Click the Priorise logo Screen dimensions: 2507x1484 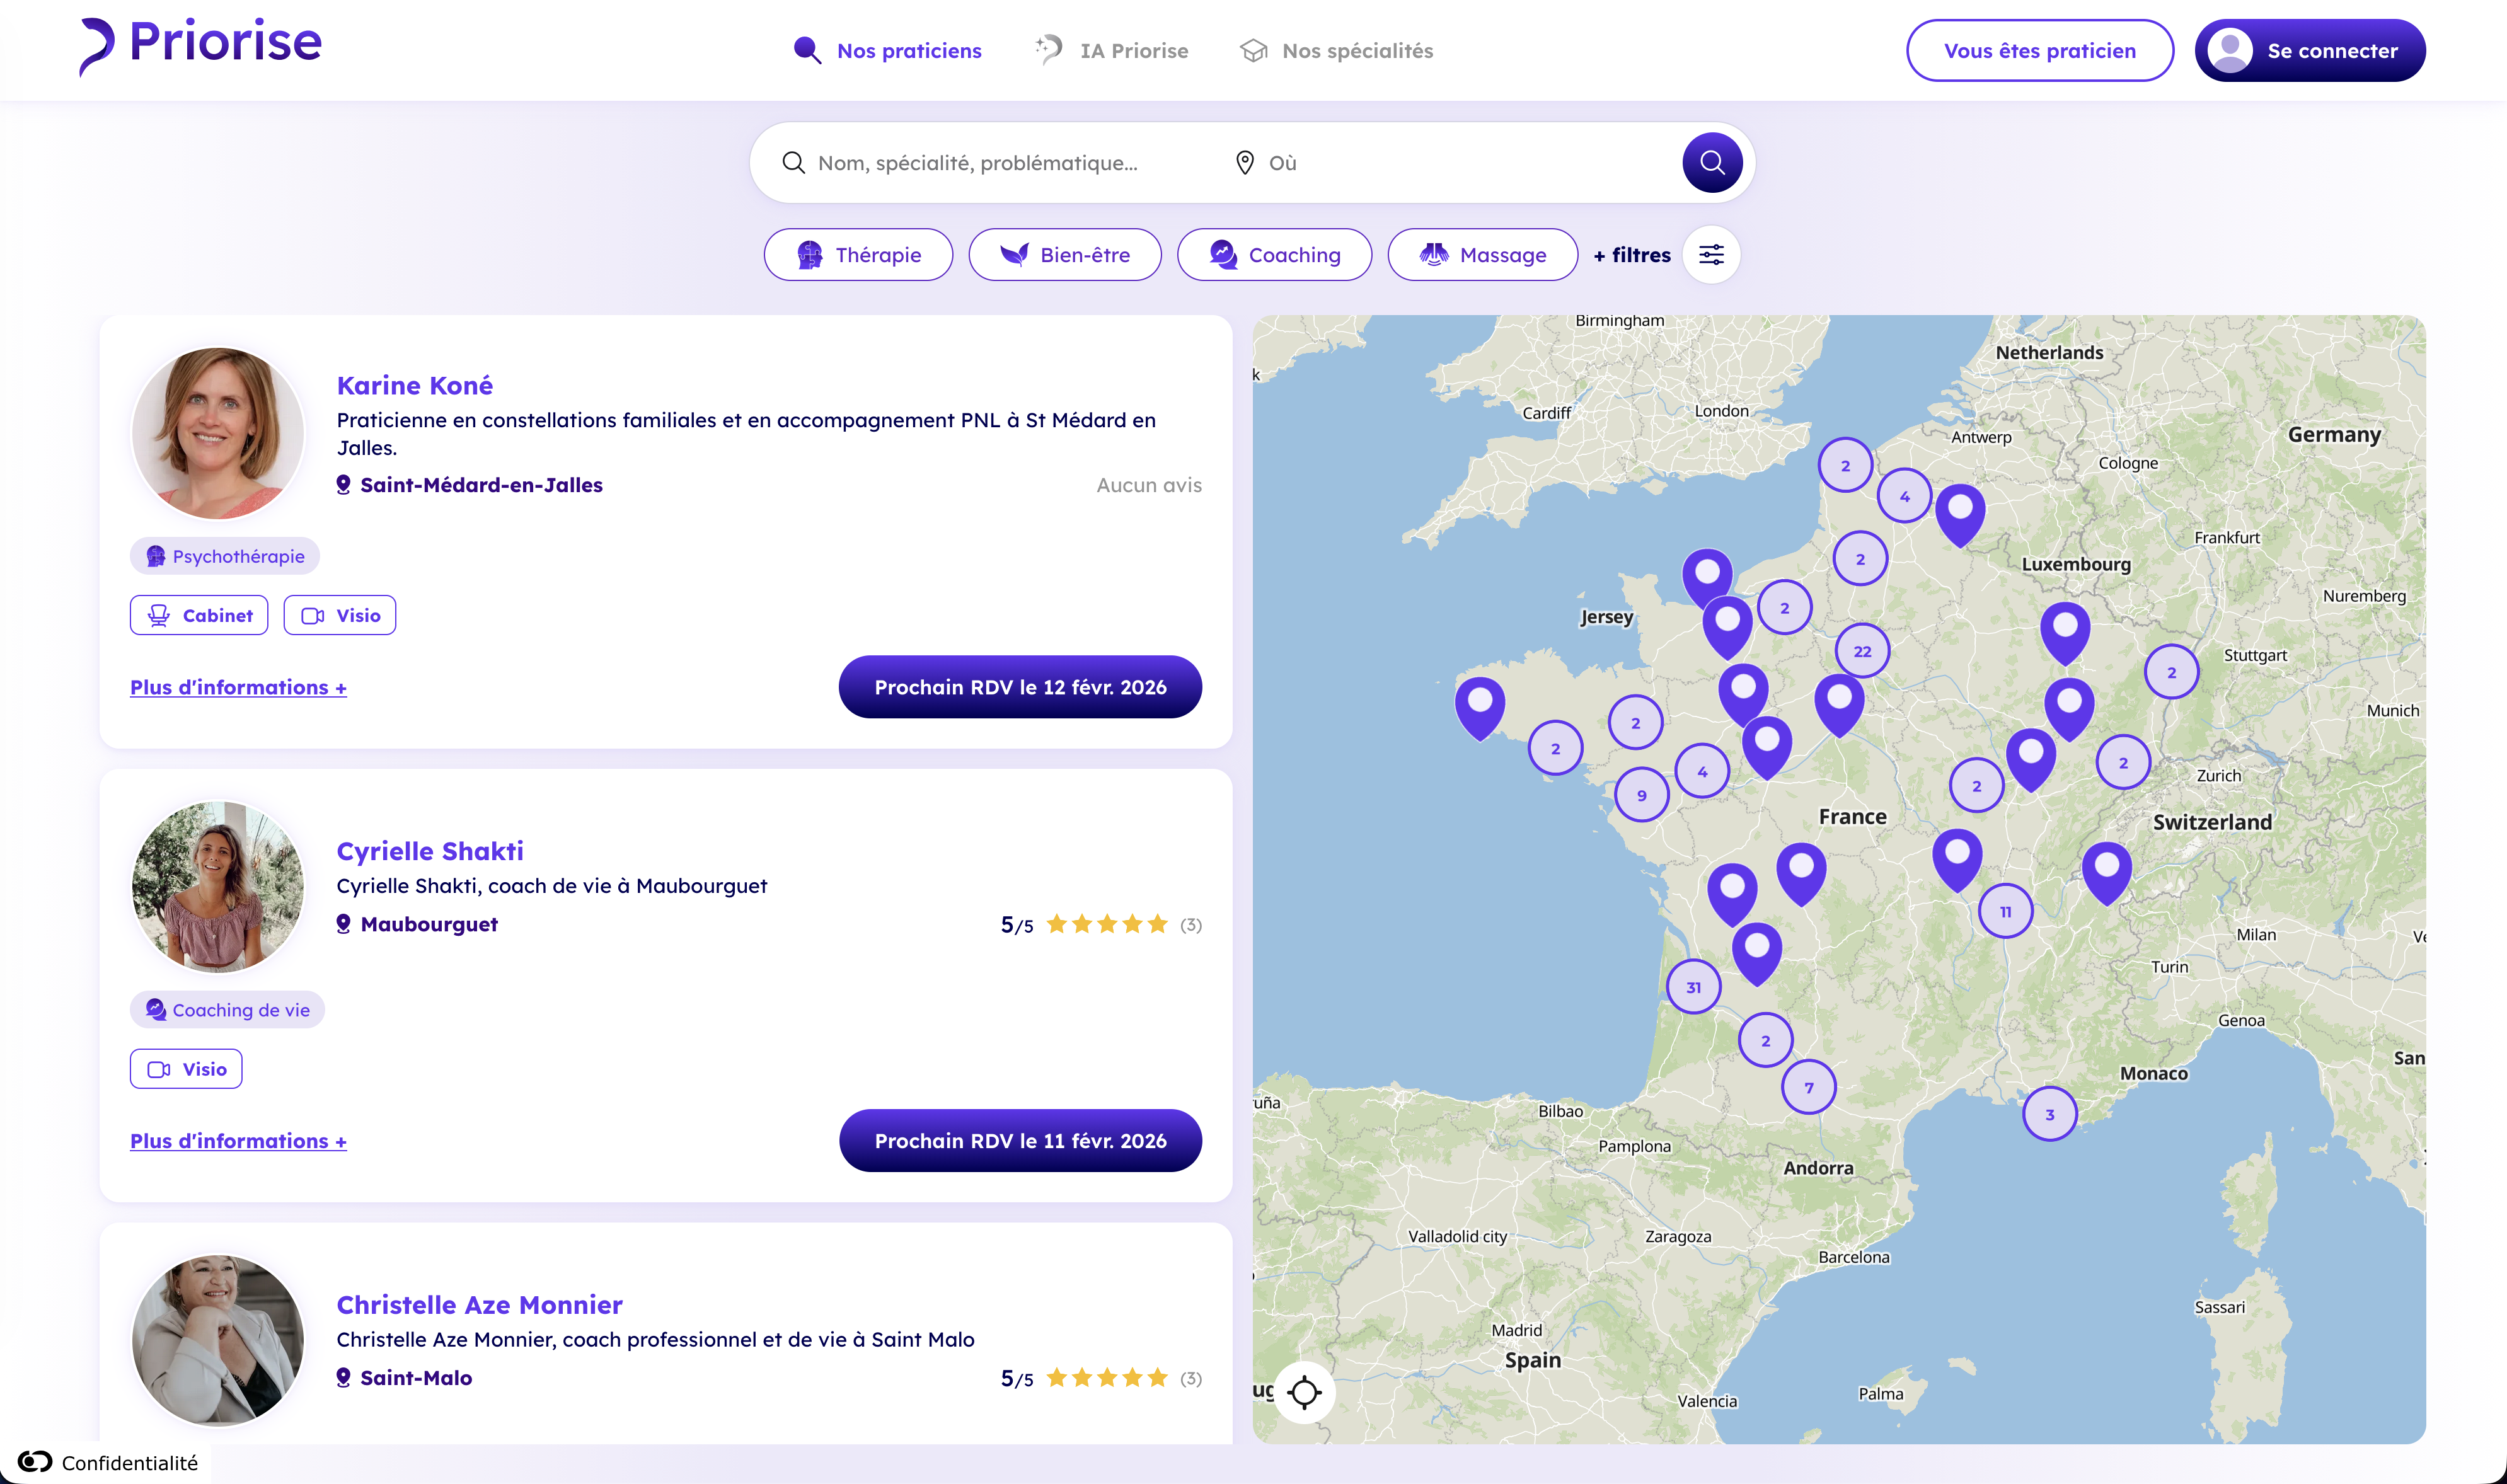[x=201, y=45]
